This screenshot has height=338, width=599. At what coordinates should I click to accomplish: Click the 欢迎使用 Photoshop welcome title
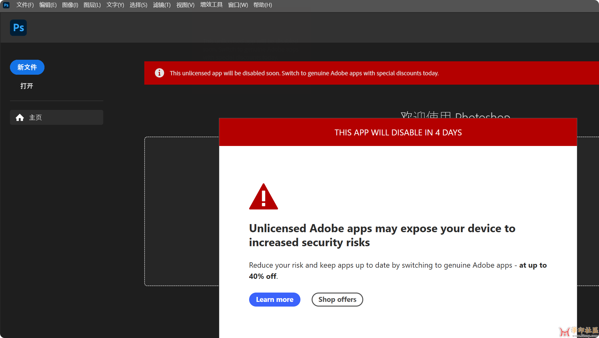tap(455, 115)
